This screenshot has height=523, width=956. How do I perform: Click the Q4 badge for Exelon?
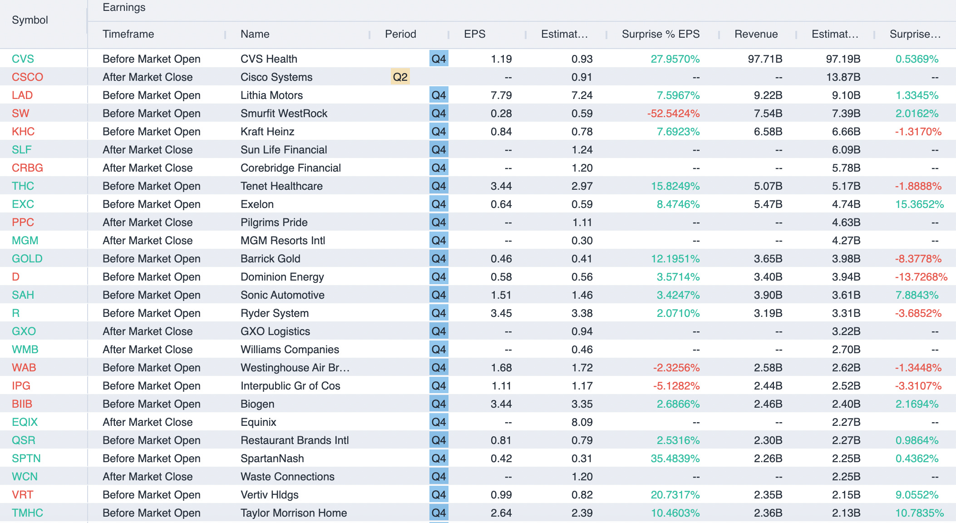[x=439, y=204]
